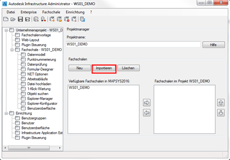Click the tree scrollbar's right arrow
Screen dimensions: 230x160
click(x=60, y=148)
